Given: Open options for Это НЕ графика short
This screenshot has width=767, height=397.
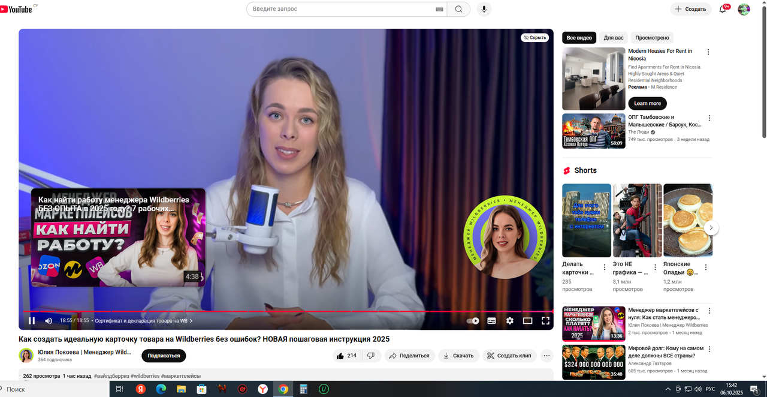Looking at the screenshot, I should click(655, 267).
